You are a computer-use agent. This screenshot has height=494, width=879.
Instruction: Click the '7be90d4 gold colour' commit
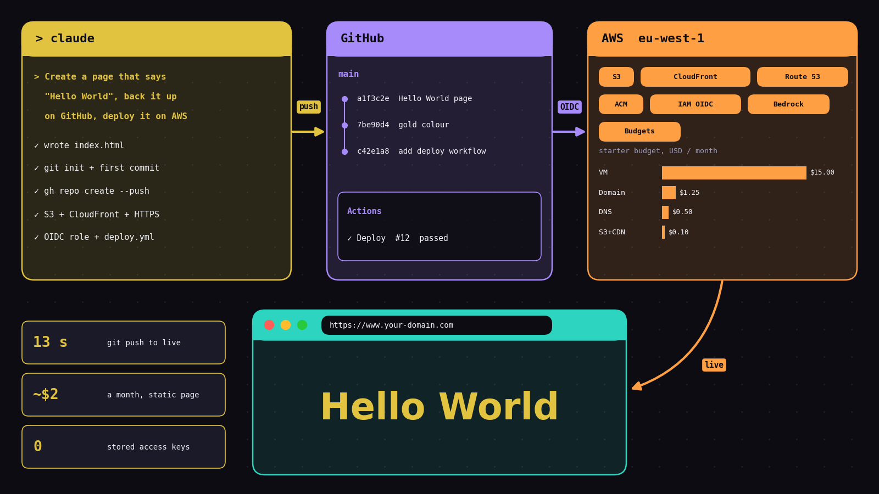[x=403, y=125]
